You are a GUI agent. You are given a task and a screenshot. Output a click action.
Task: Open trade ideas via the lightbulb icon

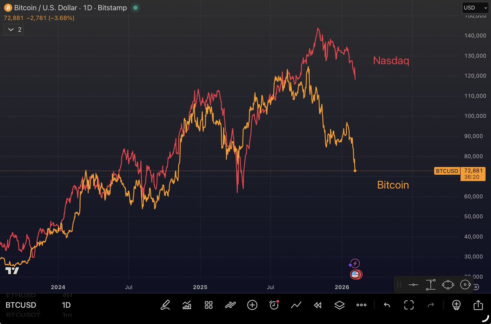456,305
